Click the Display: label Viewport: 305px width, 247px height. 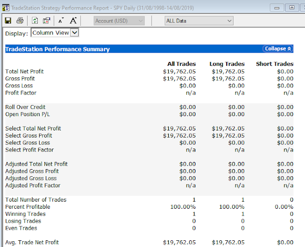coord(17,33)
